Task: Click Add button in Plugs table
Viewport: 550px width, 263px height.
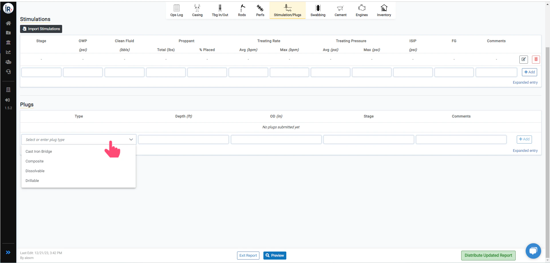Action: (524, 139)
